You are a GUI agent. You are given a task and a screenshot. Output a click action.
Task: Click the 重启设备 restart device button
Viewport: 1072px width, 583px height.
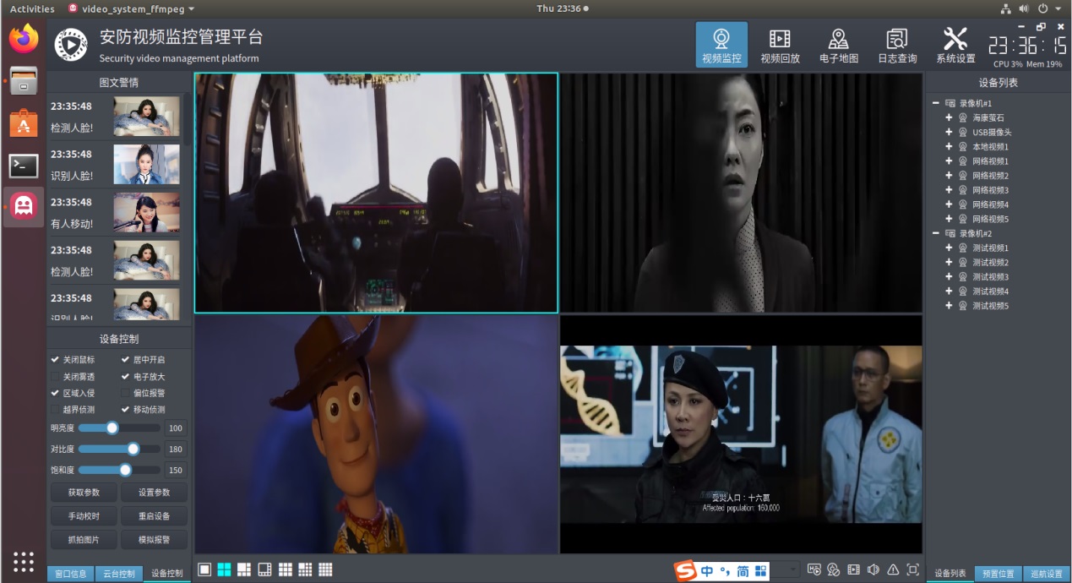tap(154, 516)
